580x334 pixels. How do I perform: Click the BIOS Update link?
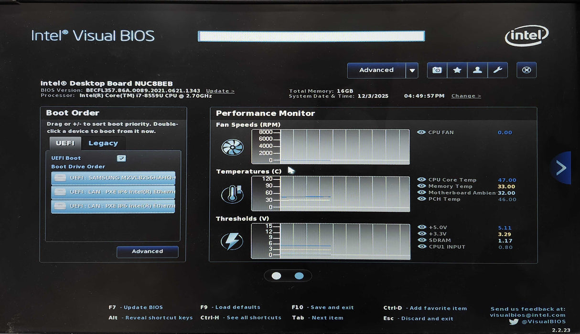pyautogui.click(x=220, y=91)
